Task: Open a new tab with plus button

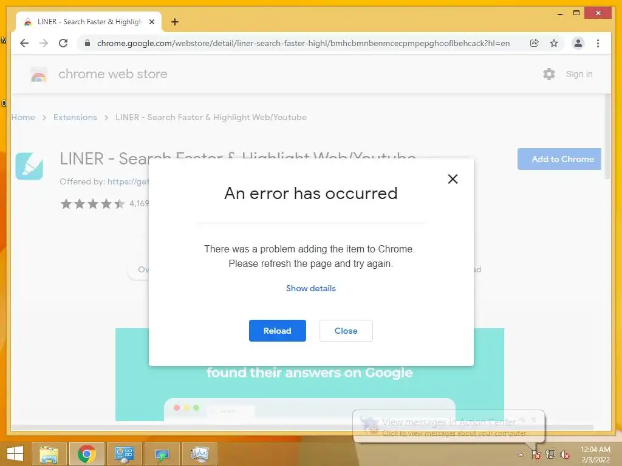Action: pyautogui.click(x=175, y=22)
